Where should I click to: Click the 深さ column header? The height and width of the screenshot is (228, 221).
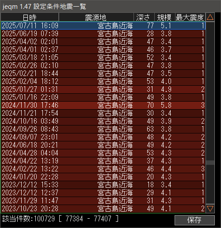[x=144, y=17]
